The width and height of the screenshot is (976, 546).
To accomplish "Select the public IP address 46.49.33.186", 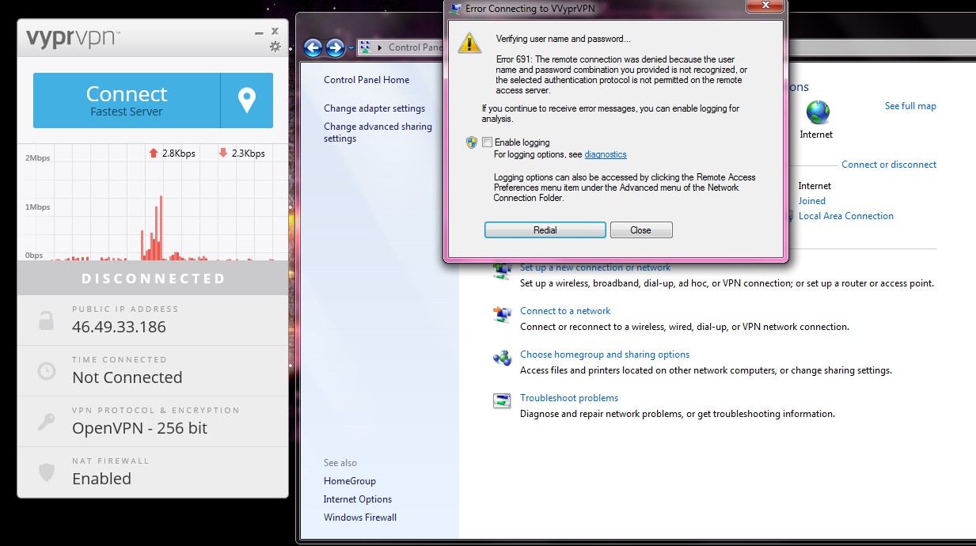I will (x=119, y=327).
